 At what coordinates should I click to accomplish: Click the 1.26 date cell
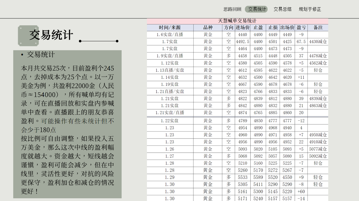[x=170, y=149]
